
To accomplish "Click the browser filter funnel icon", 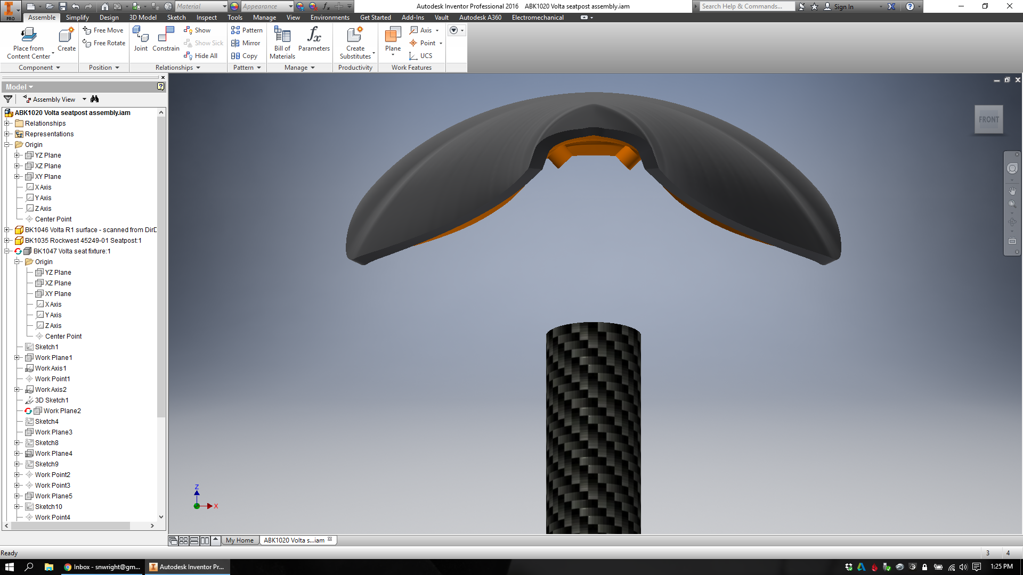I will pyautogui.click(x=8, y=99).
